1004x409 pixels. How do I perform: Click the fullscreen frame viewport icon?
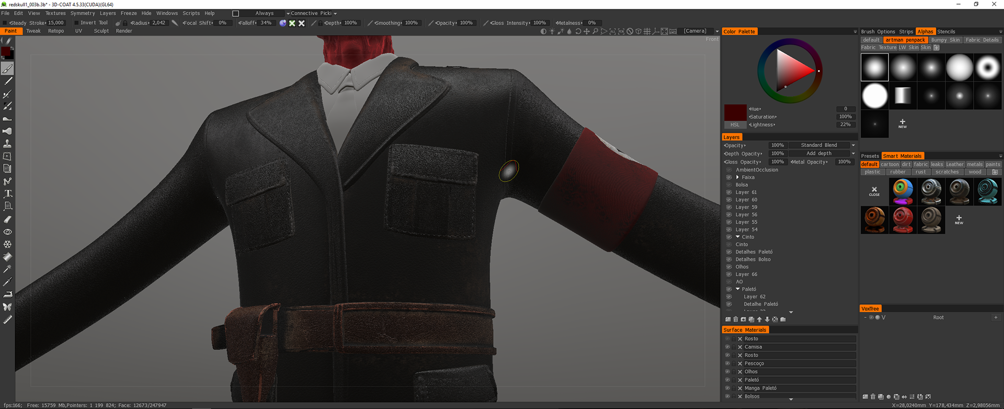coord(664,31)
